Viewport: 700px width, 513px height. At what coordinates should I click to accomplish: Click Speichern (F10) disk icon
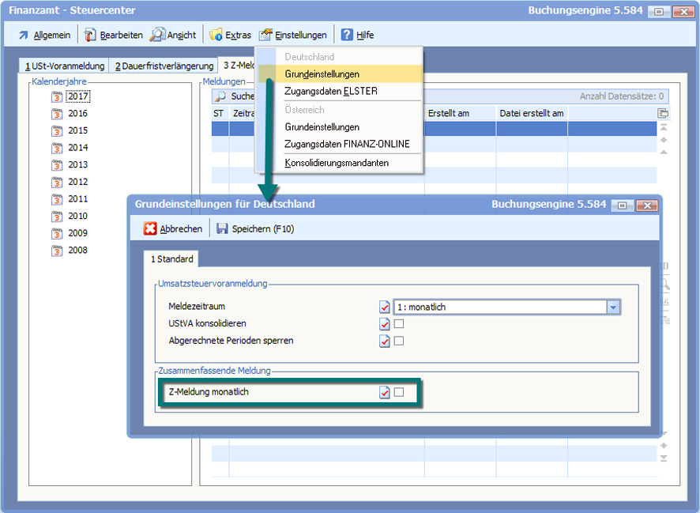pyautogui.click(x=222, y=229)
